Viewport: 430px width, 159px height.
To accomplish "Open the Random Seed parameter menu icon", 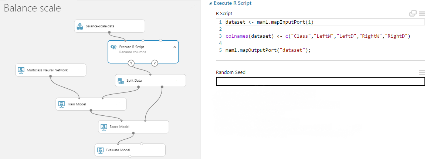I will click(x=422, y=72).
